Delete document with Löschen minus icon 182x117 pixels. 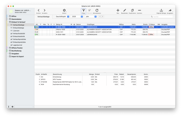(x=139, y=10)
